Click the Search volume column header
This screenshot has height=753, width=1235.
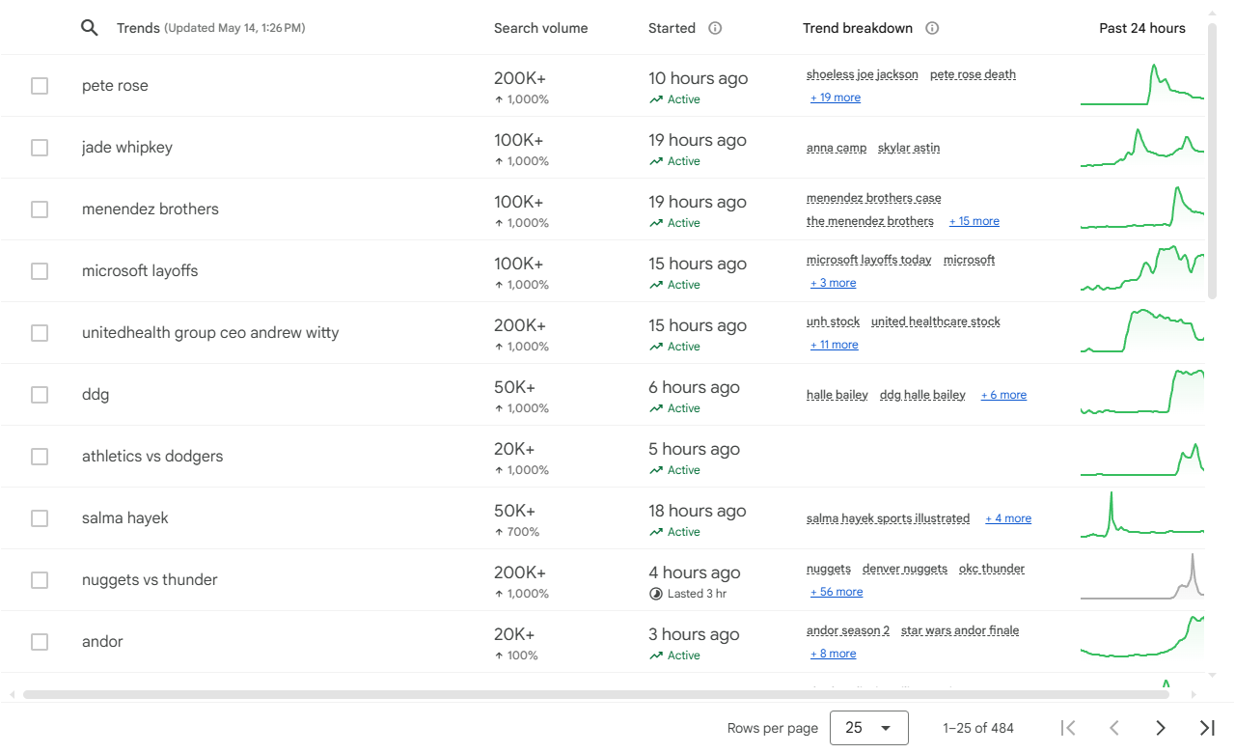540,28
